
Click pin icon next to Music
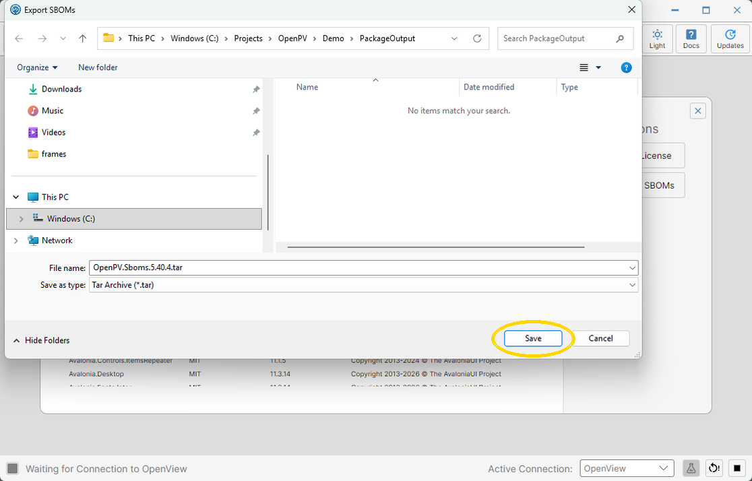tap(256, 110)
